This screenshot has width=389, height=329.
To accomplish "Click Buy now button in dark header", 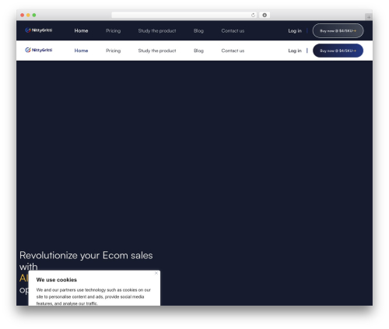I will (338, 30).
